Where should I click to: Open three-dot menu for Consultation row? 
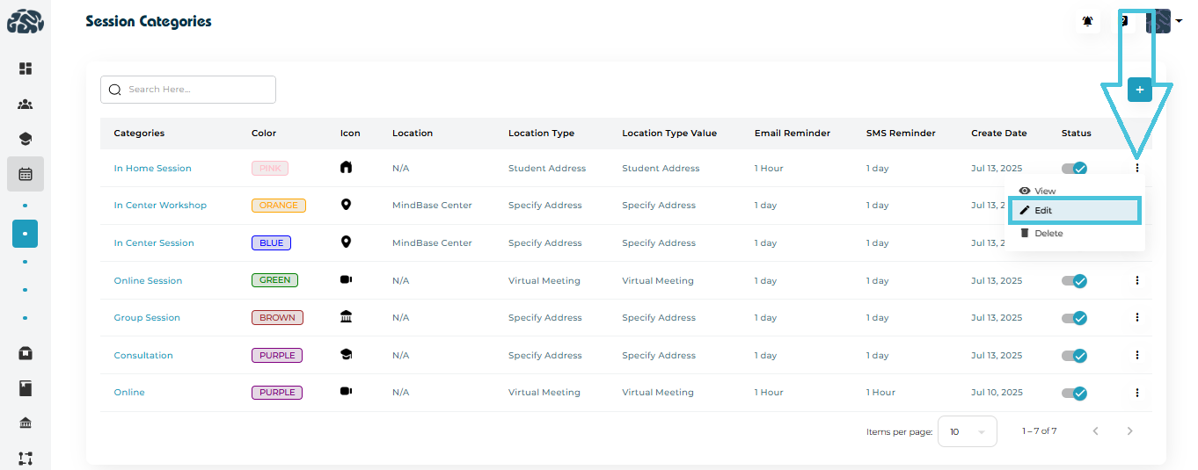click(x=1136, y=355)
